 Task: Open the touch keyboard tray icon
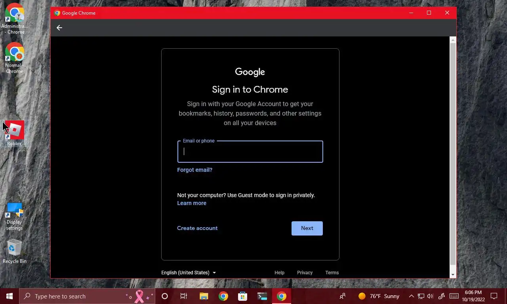pos(454,296)
